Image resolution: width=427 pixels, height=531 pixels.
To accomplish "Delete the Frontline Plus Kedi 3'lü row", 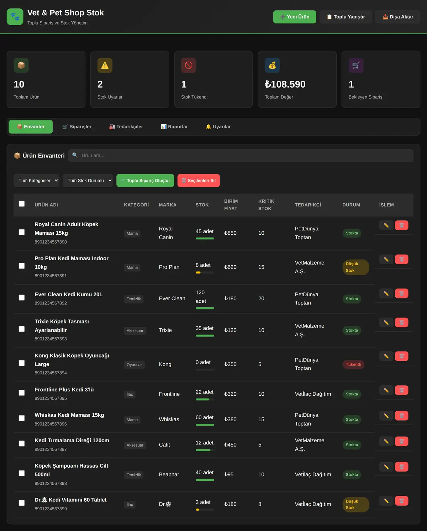I will tap(401, 390).
